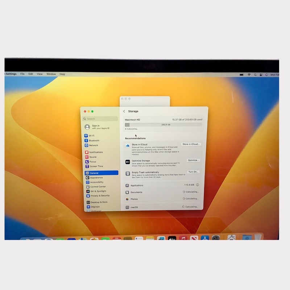
Task: Click the Store in iCloud button
Action: 191,144
